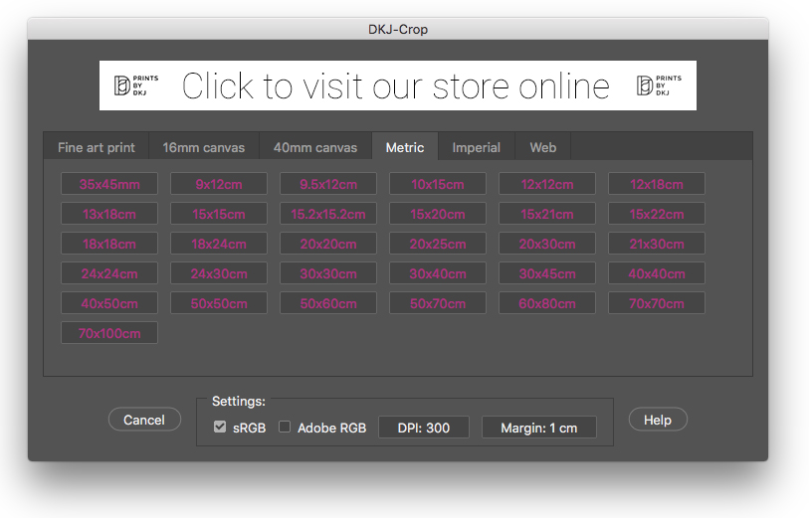The height and width of the screenshot is (518, 809).
Task: Pick the 50x60cm size
Action: pyautogui.click(x=328, y=303)
